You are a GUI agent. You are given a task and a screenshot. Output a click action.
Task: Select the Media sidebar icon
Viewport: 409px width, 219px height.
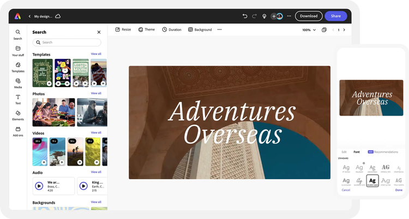pos(18,81)
